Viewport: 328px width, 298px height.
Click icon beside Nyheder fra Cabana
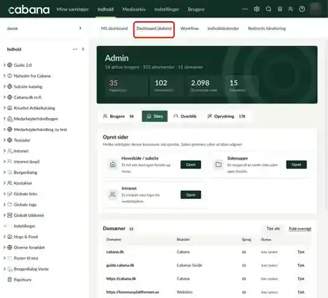9,76
